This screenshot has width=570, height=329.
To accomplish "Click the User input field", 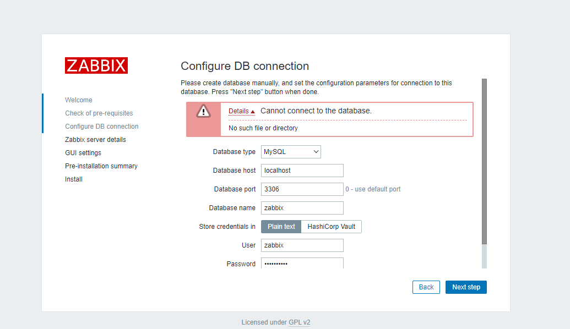I will click(302, 245).
